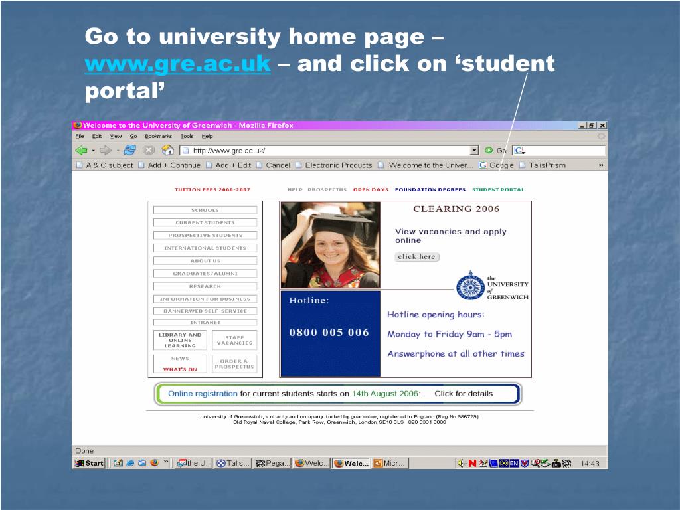Viewport: 680px width, 510px height.
Task: Click the volume speaker tray icon
Action: pos(461,463)
